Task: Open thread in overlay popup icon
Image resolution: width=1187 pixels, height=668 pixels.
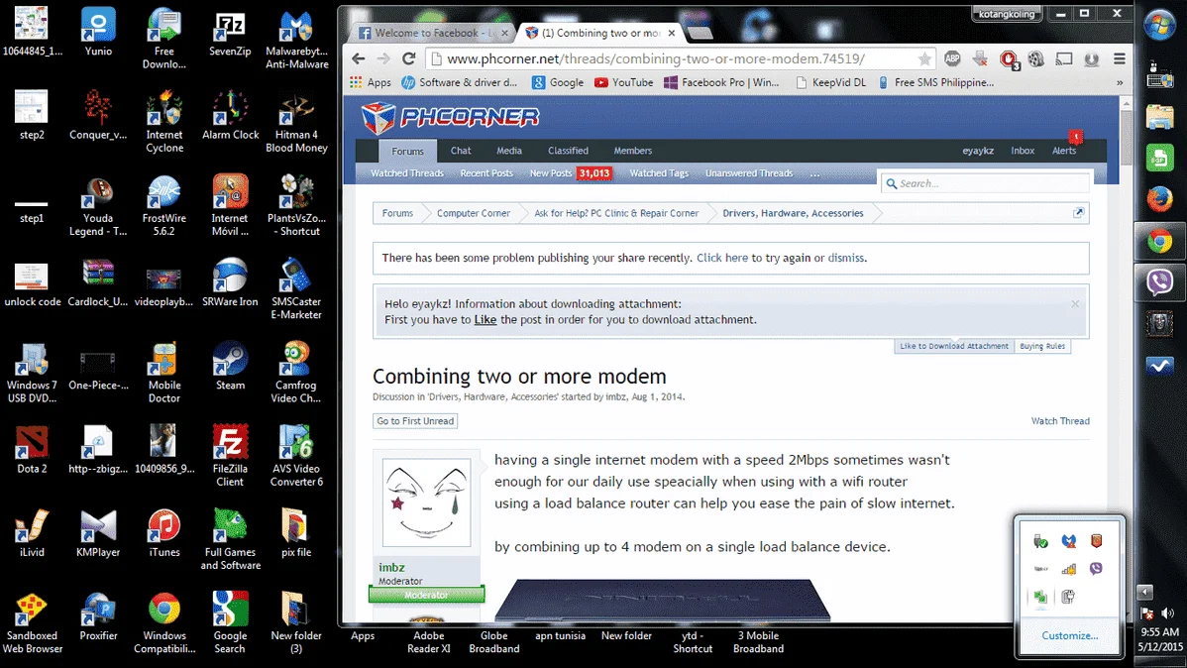Action: (x=1078, y=213)
